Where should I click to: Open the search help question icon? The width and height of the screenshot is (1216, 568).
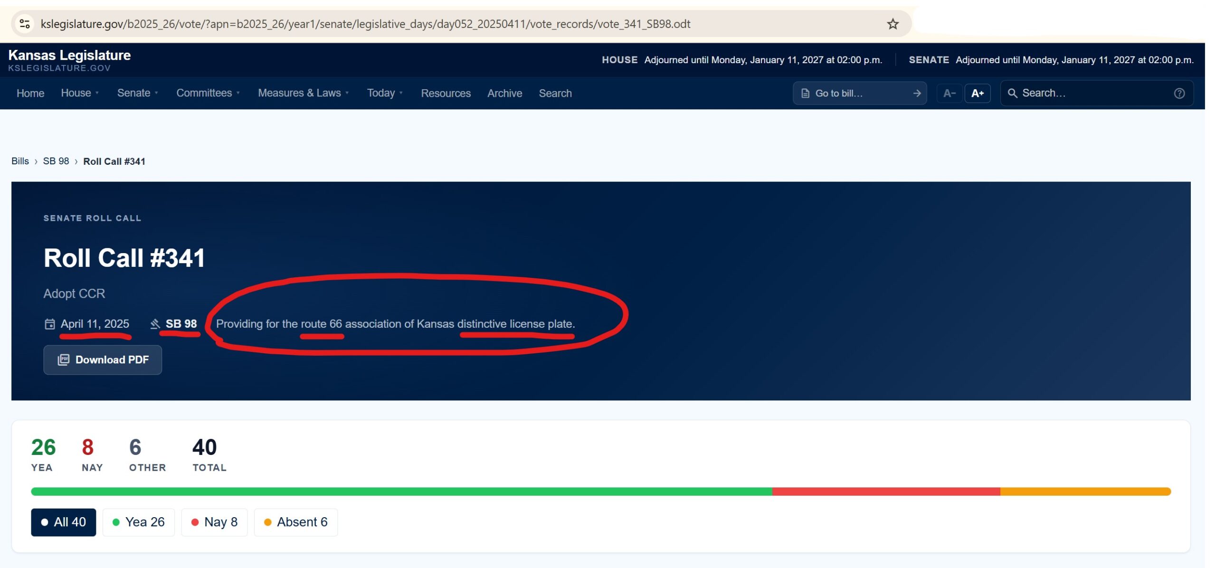1179,94
